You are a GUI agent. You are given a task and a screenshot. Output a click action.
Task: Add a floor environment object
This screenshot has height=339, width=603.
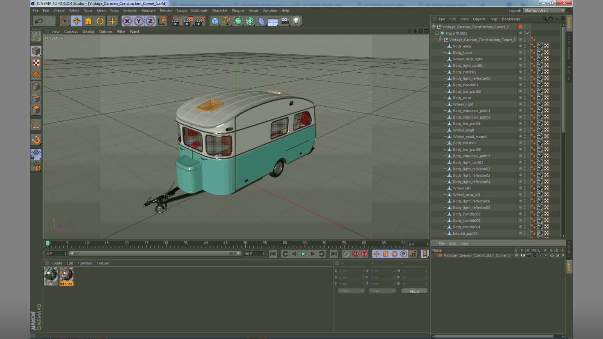(273, 21)
